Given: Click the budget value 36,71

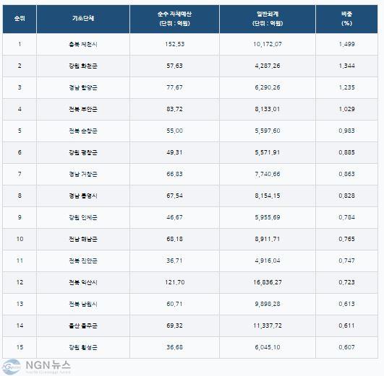Looking at the screenshot, I should point(174,261).
